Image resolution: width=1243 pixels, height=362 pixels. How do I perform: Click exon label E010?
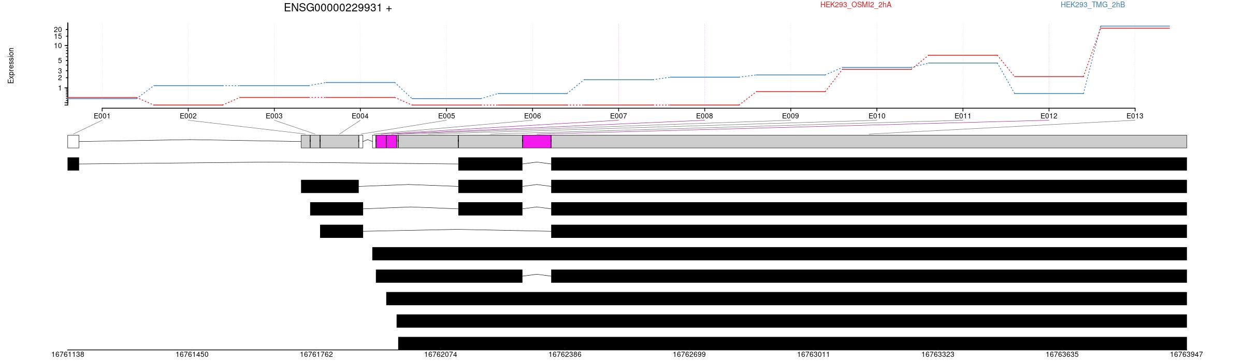(877, 116)
